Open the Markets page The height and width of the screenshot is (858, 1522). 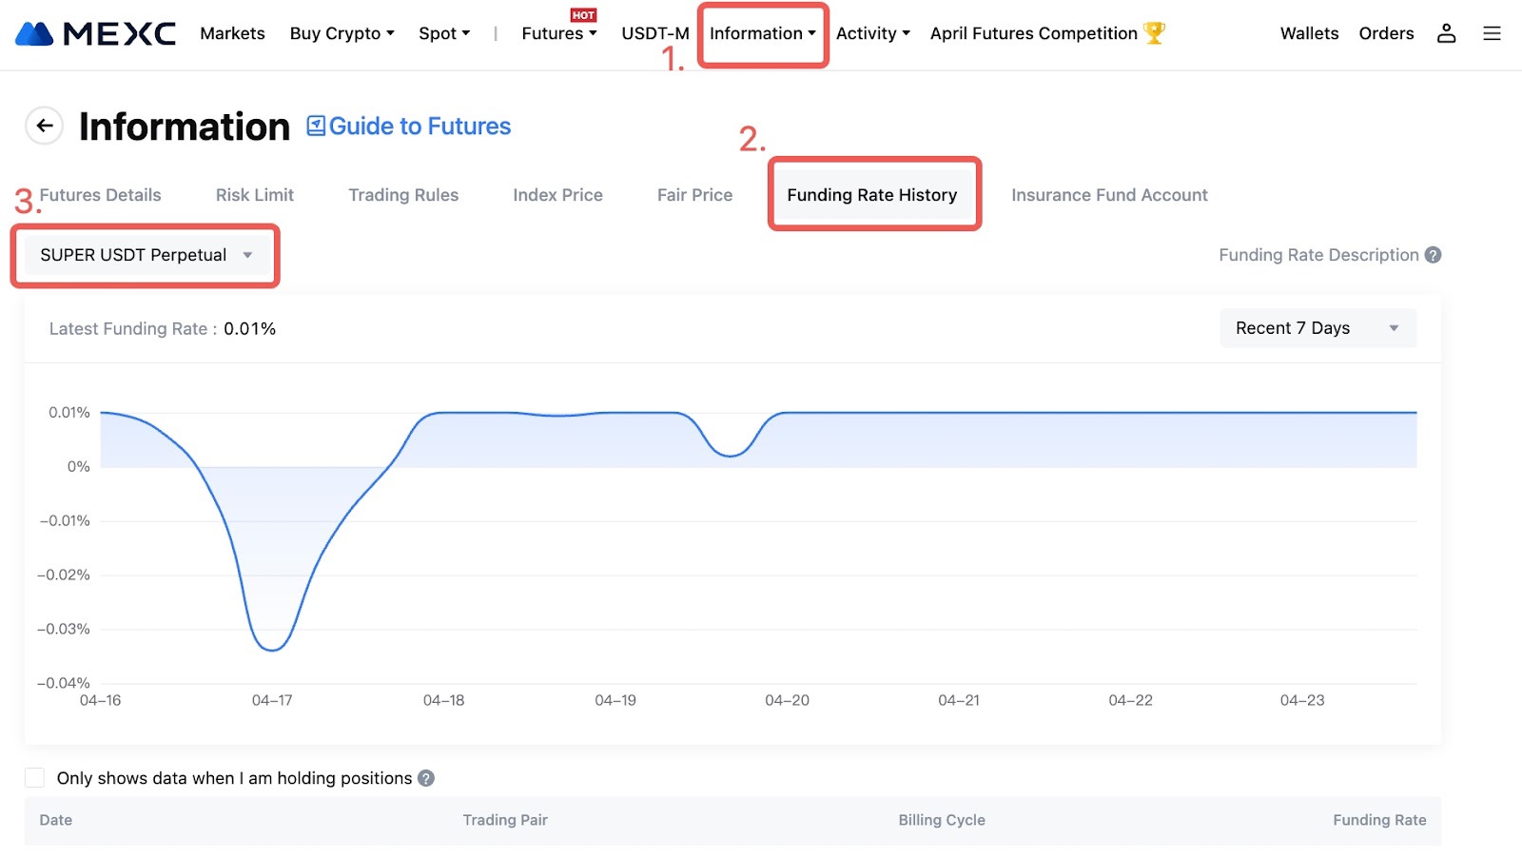(232, 34)
